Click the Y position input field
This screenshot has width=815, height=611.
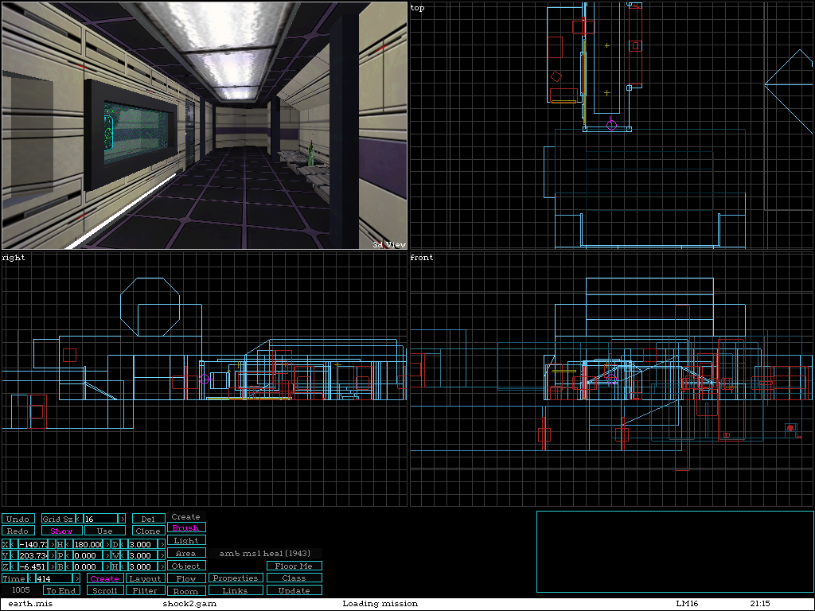click(33, 555)
